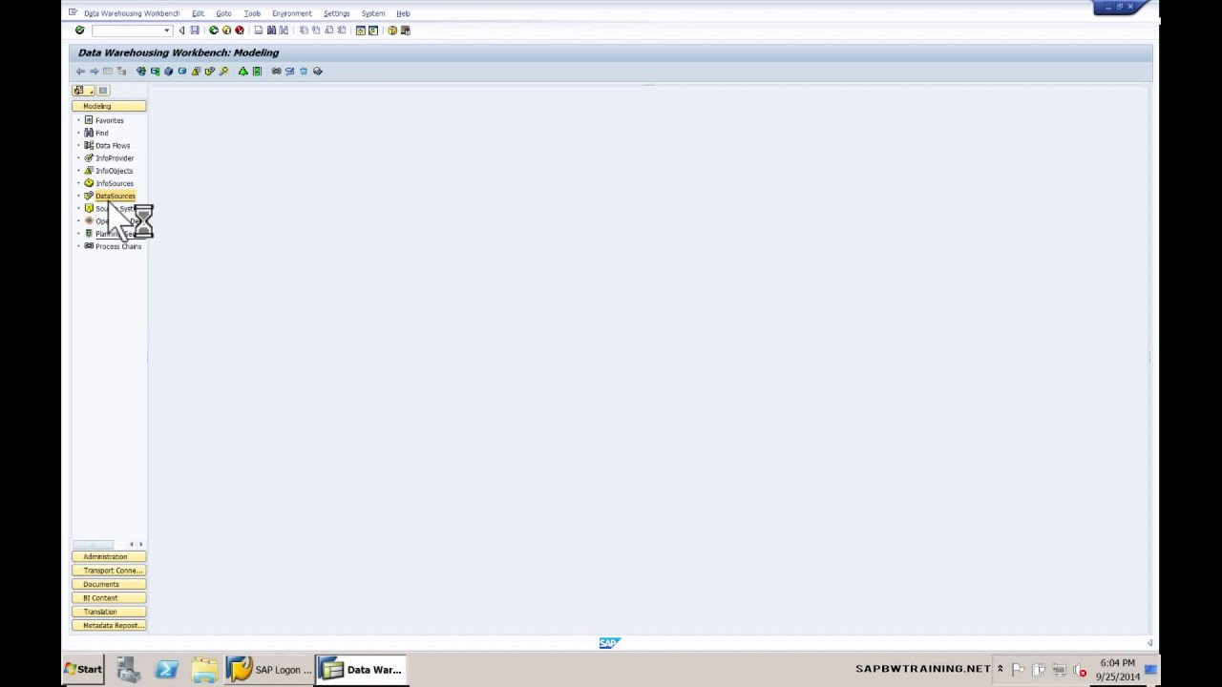1222x687 pixels.
Task: Open the Administration section
Action: pos(109,556)
